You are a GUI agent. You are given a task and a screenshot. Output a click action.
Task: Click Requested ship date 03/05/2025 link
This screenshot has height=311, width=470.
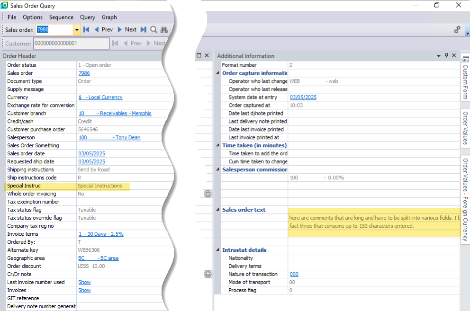(92, 161)
